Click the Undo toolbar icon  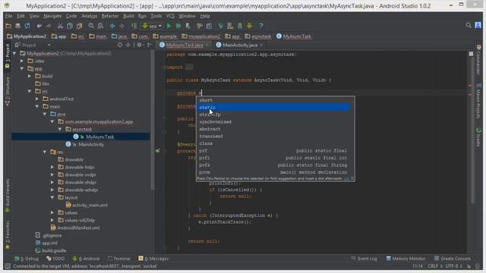(39, 26)
